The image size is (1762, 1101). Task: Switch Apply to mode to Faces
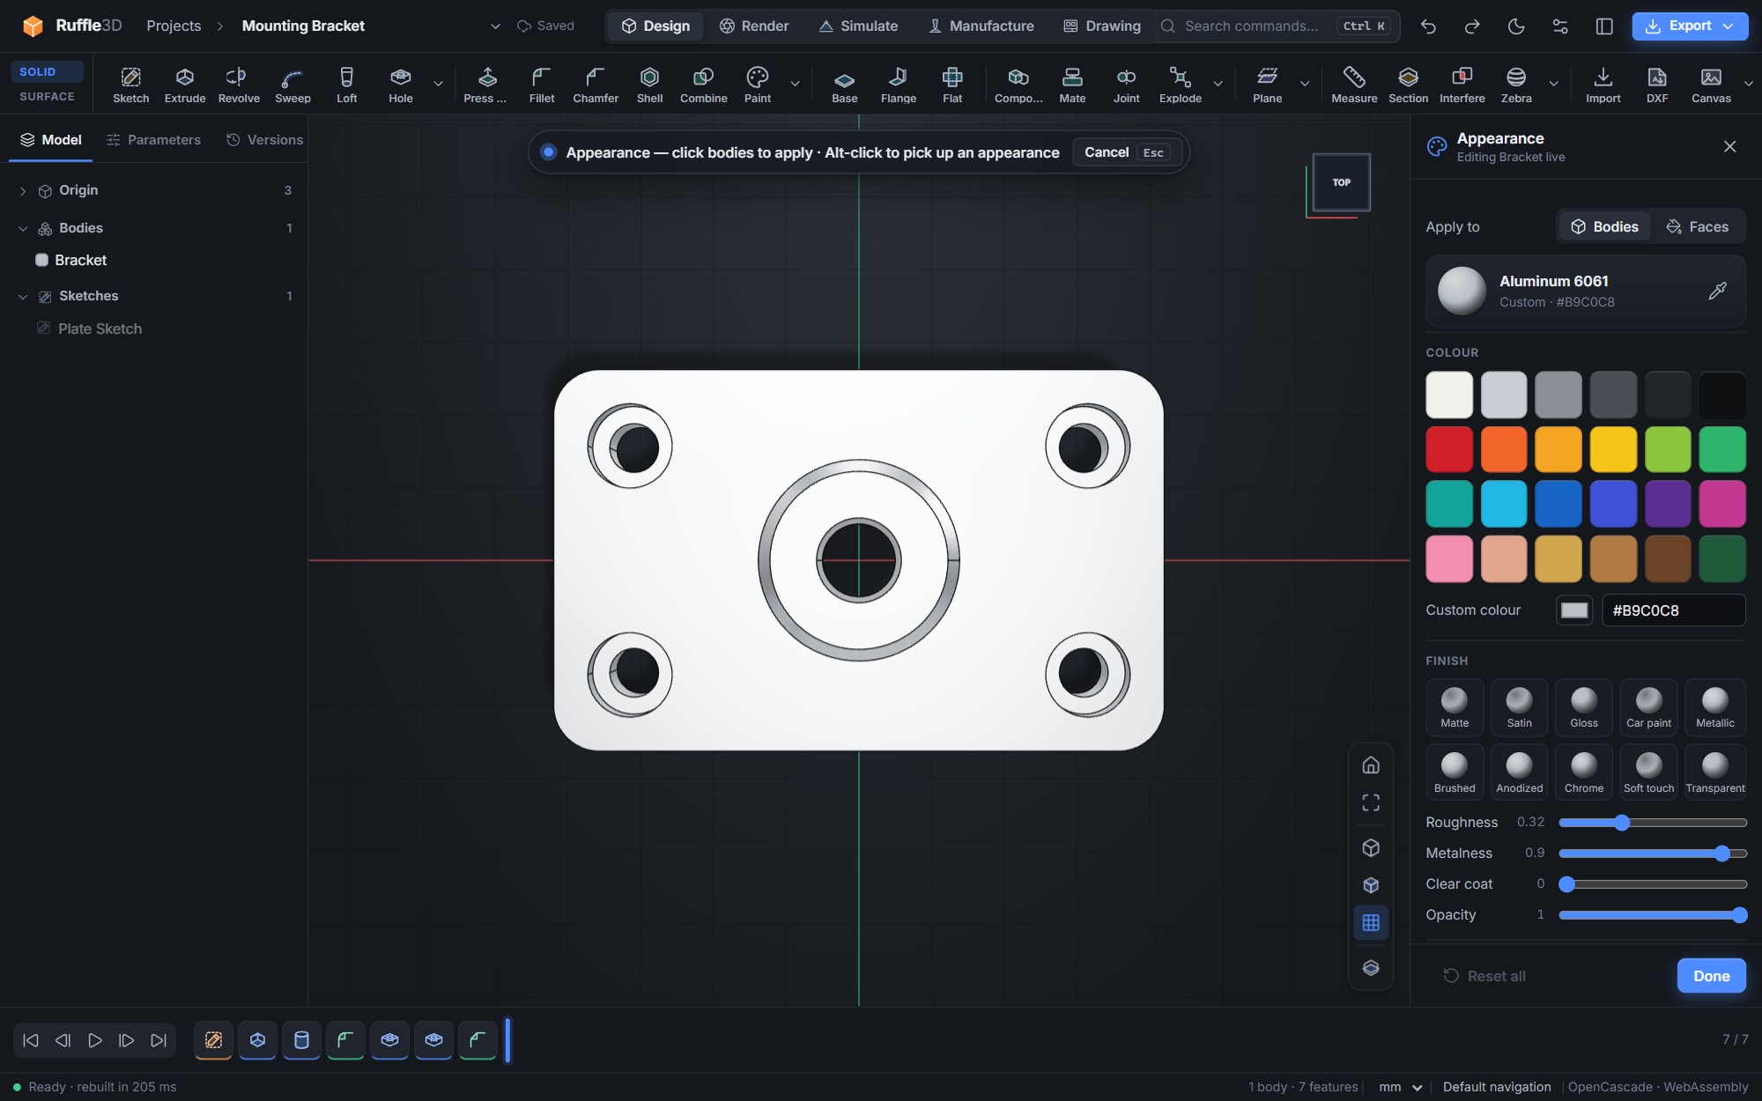[1697, 227]
